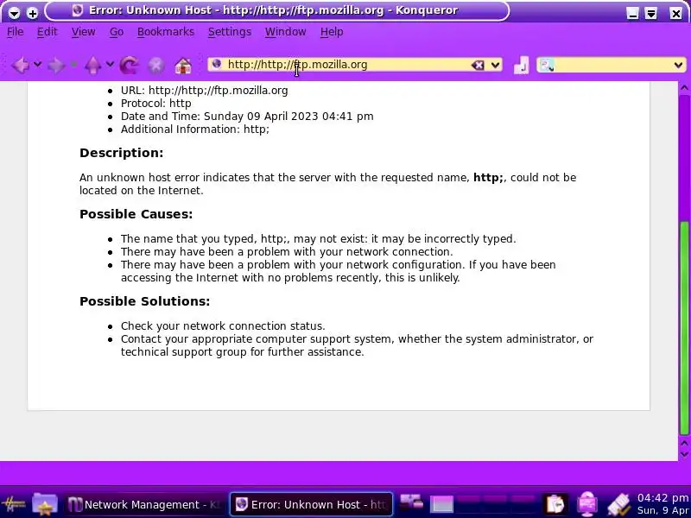Open the Up arrow dropdown list
691x518 pixels.
[111, 65]
